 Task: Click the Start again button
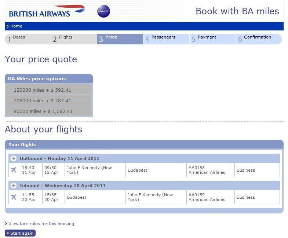pyautogui.click(x=20, y=233)
